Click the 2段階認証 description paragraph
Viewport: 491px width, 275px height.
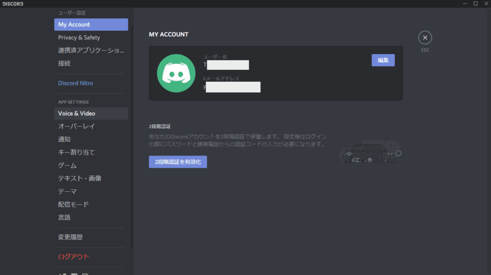point(238,140)
